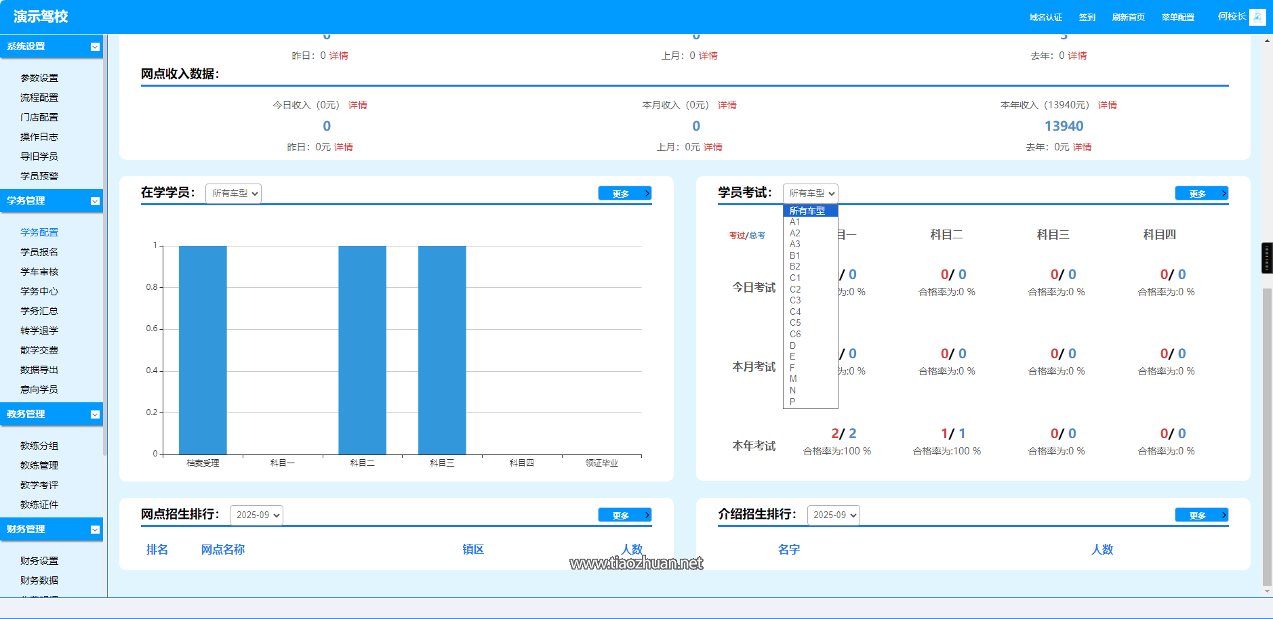
Task: Click 详情 link next to 本年收入
Action: point(1108,106)
